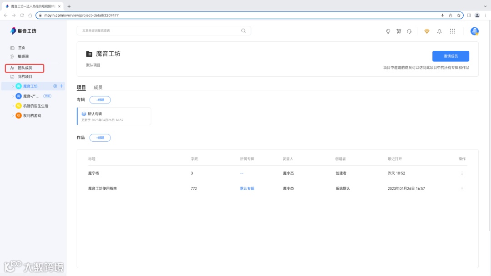Screen dimensions: 491x276
Task: Go back in browser
Action: tap(5, 15)
